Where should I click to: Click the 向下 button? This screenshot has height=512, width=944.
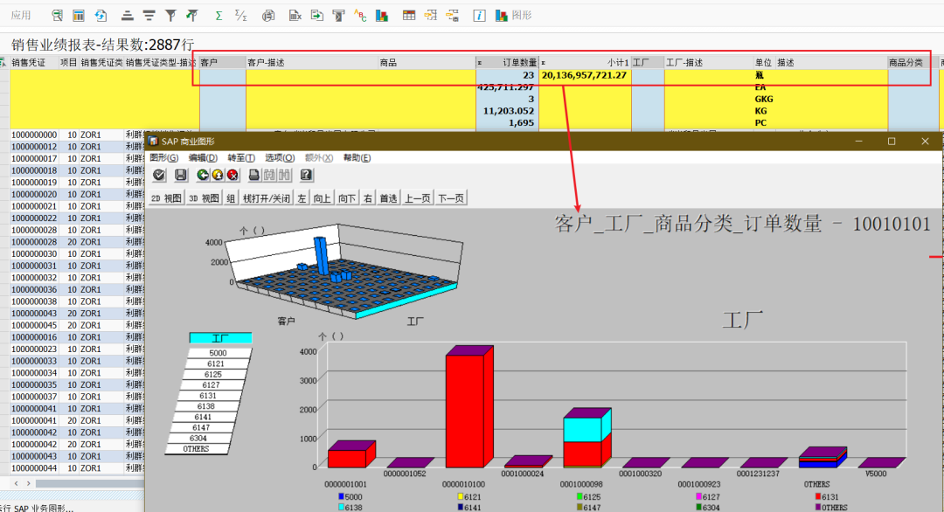347,198
